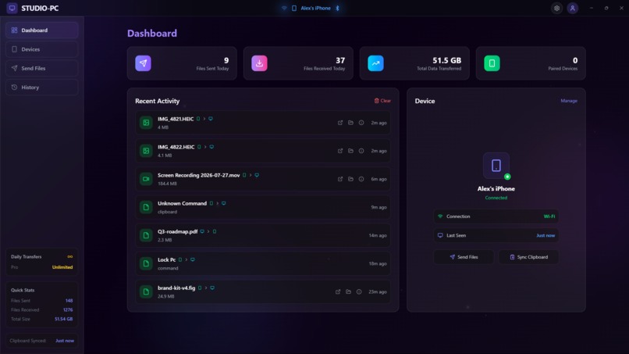
Task: Click the Wi-Fi icon beside Alex's iPhone in the title bar
Action: 284,8
